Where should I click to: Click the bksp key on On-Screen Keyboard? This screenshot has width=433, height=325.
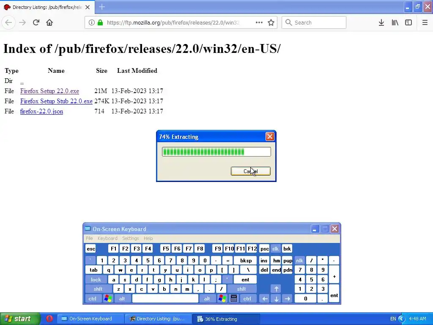pos(246,260)
